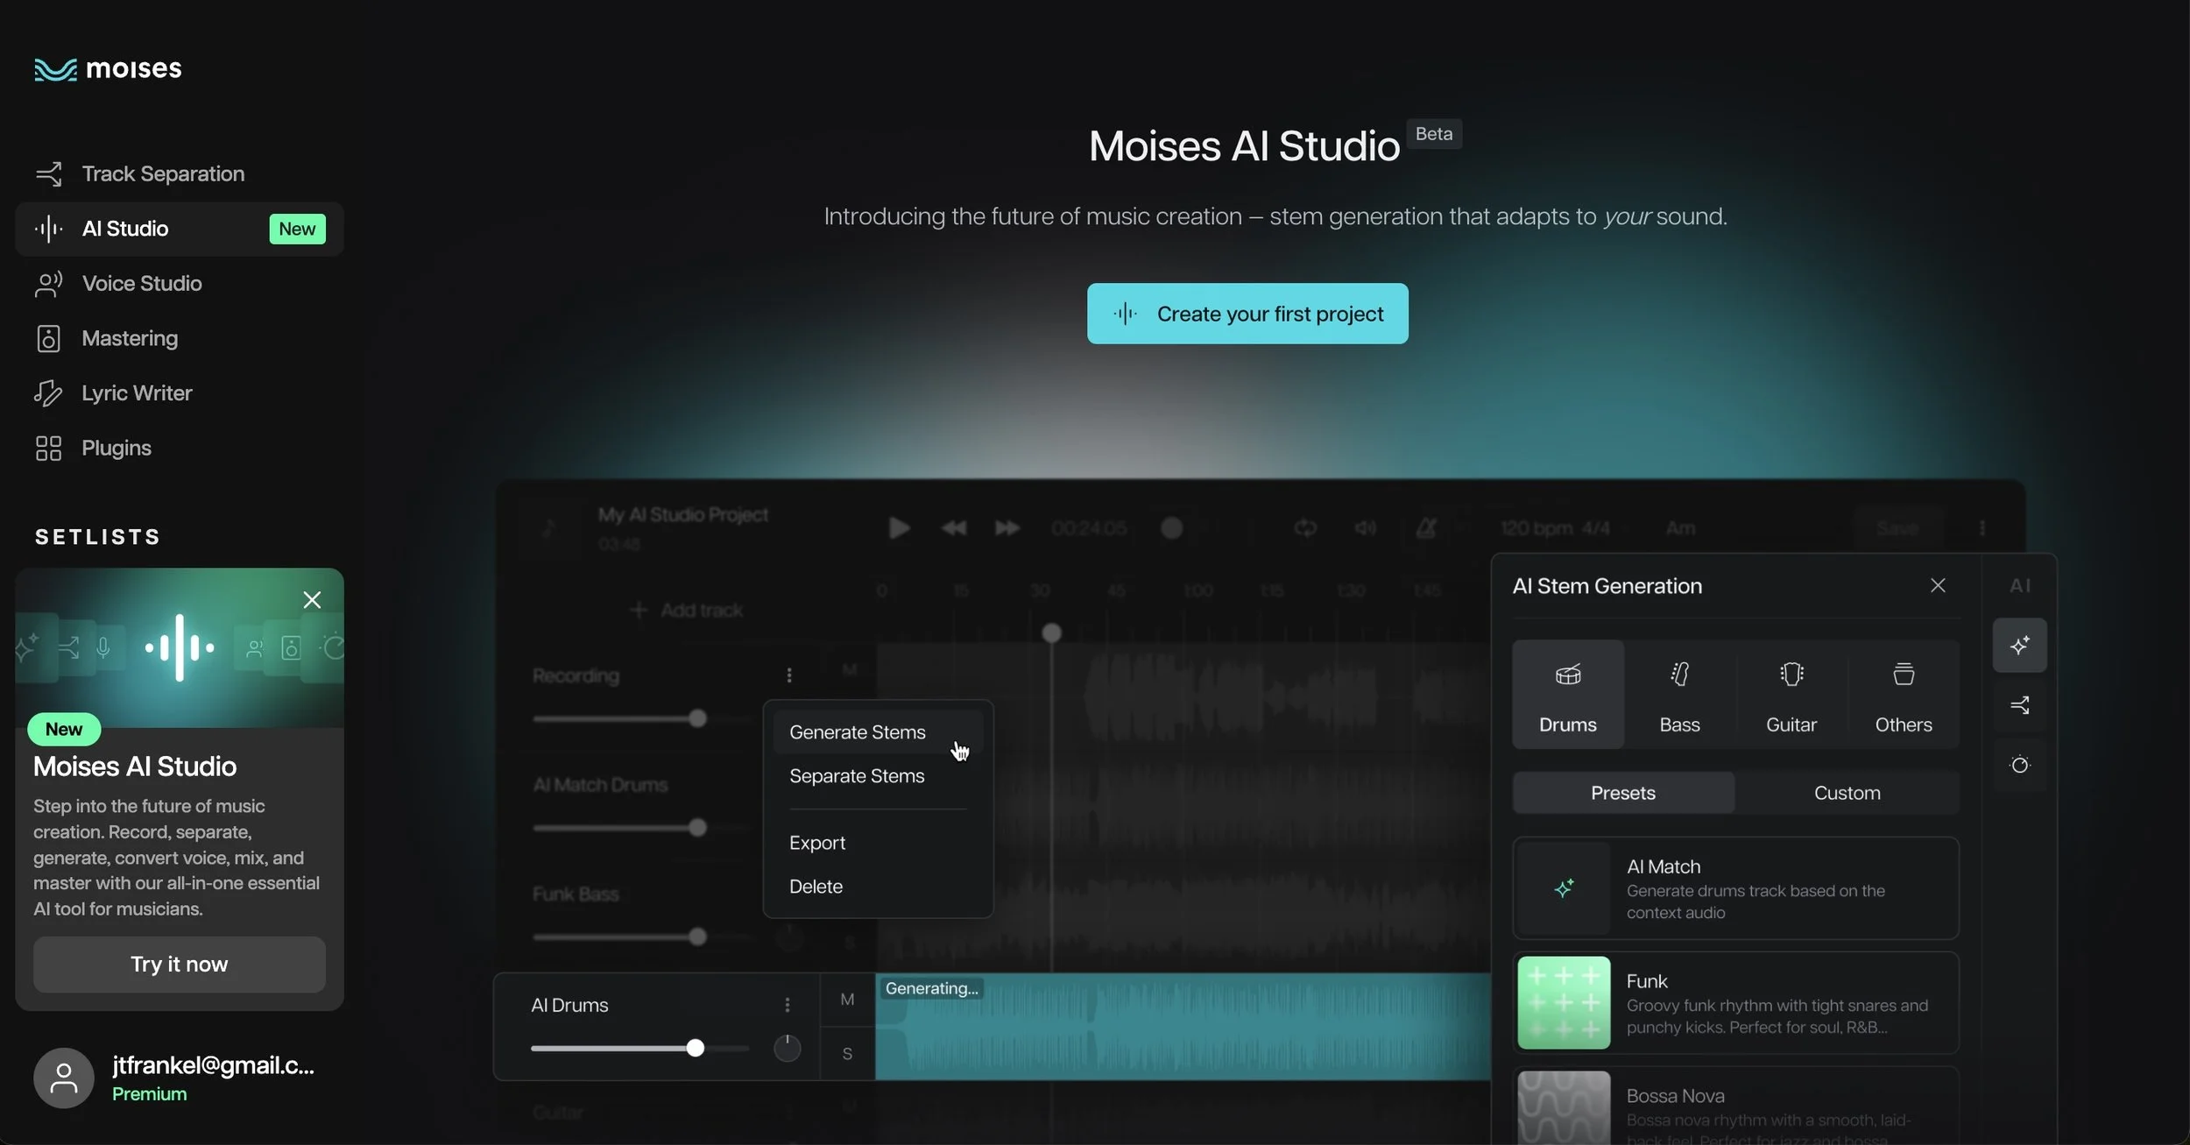Viewport: 2190px width, 1145px height.
Task: Select the Guitar instrument
Action: tap(1791, 695)
